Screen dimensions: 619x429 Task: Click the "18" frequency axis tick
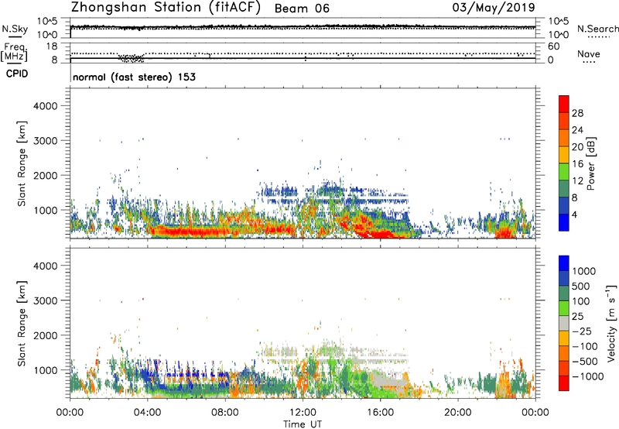click(x=53, y=46)
